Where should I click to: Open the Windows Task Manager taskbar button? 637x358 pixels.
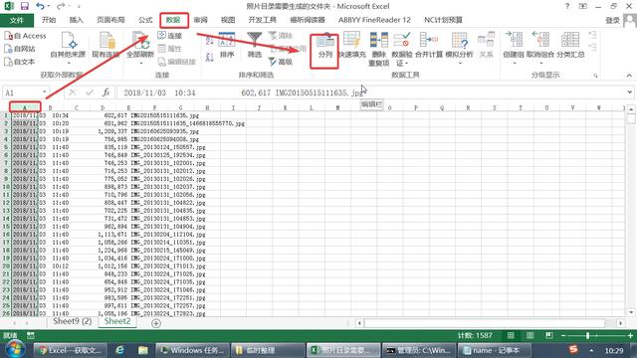coord(192,350)
